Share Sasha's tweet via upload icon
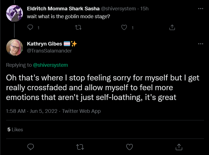 [x=172, y=27]
